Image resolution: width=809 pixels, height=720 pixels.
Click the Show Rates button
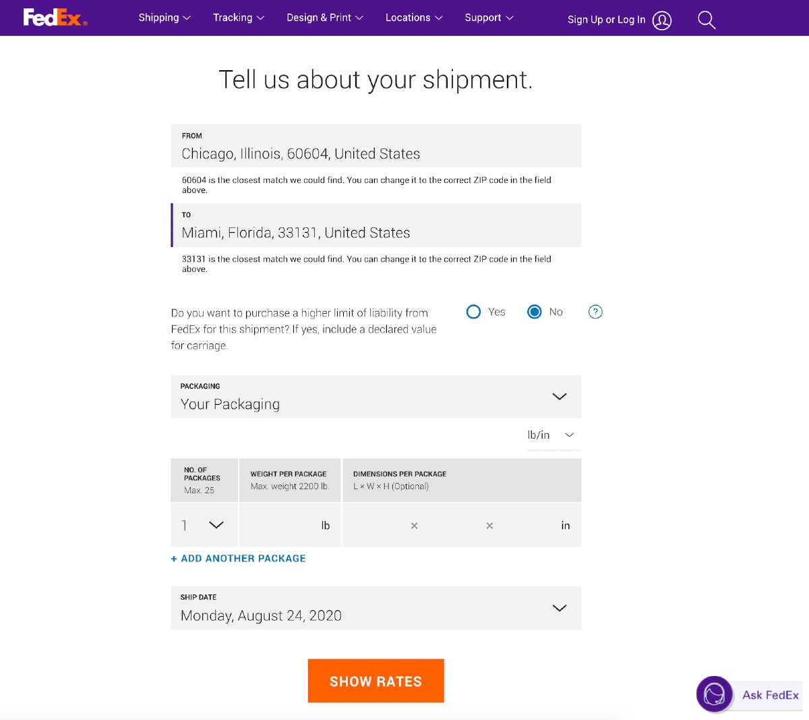pos(376,681)
